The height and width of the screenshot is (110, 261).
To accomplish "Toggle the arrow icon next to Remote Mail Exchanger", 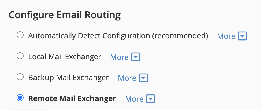I will (151, 99).
